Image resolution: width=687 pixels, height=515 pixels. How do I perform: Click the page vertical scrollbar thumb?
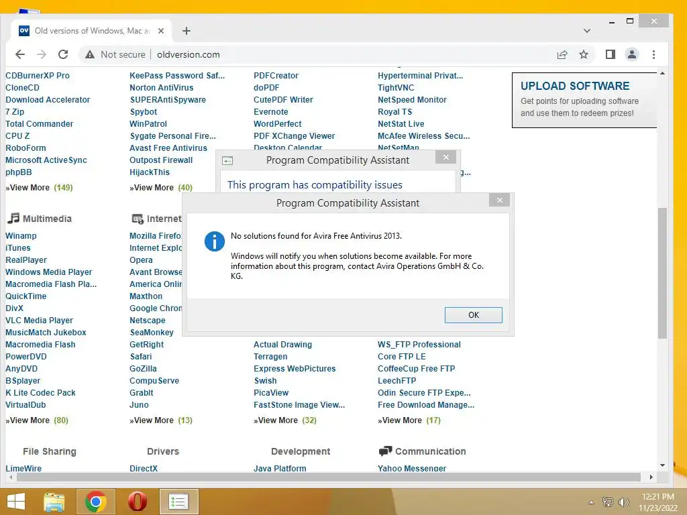click(662, 273)
